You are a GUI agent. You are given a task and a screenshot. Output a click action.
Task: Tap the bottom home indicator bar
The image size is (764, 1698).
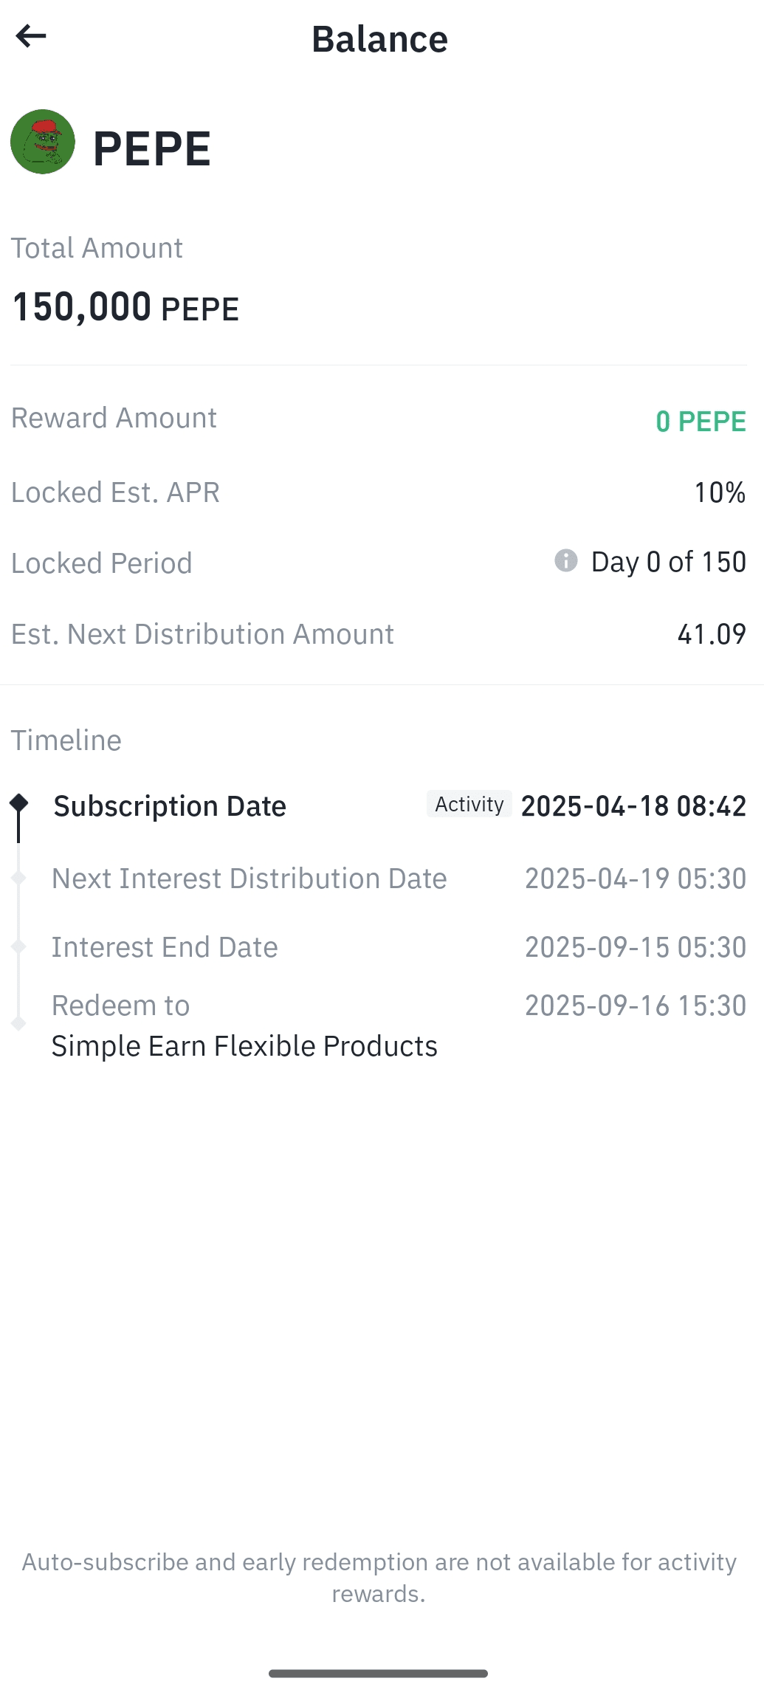click(x=378, y=1674)
